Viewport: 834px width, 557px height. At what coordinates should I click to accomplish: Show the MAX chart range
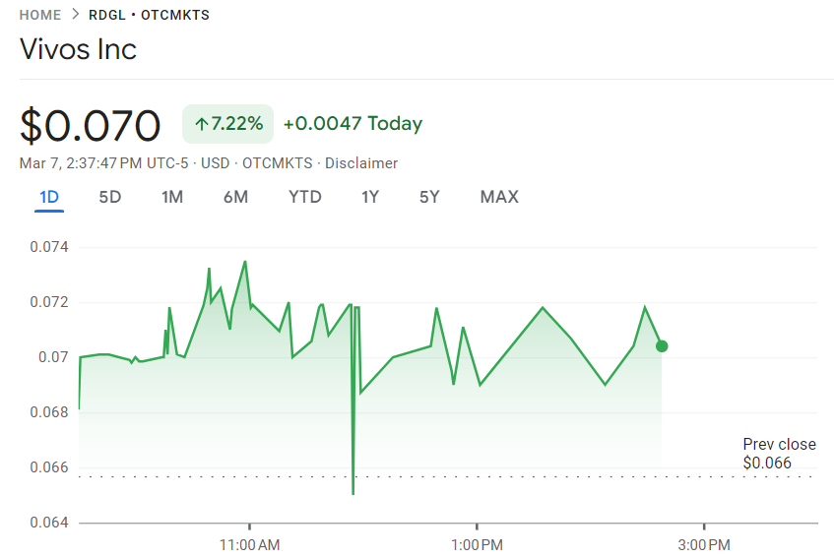pyautogui.click(x=499, y=197)
